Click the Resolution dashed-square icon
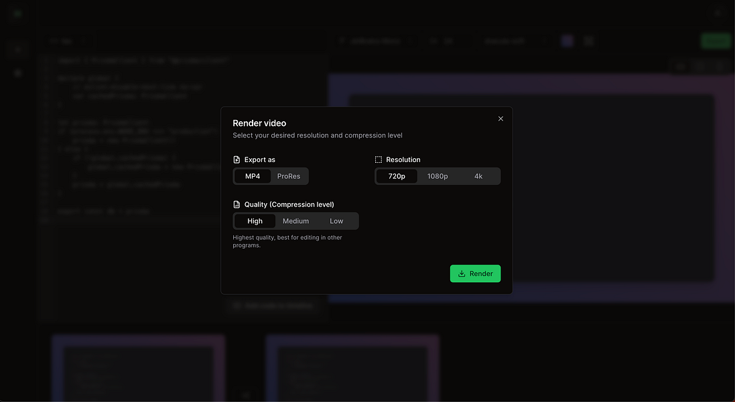Viewport: 735px width, 402px height. [379, 159]
